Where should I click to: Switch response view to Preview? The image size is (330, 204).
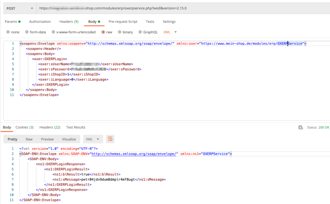(47, 139)
